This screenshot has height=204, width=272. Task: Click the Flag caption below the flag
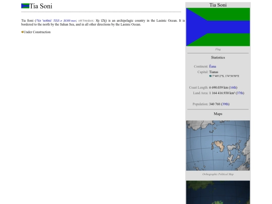click(218, 49)
